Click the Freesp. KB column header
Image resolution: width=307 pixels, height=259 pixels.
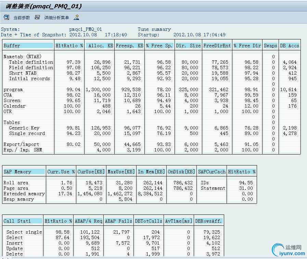point(129,46)
